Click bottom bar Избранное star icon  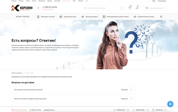pos(134,110)
